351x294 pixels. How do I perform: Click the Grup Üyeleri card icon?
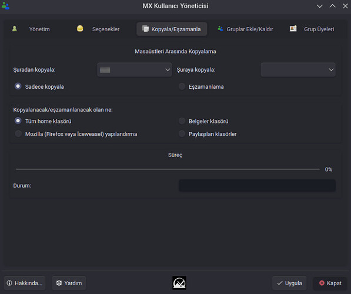[x=293, y=28]
